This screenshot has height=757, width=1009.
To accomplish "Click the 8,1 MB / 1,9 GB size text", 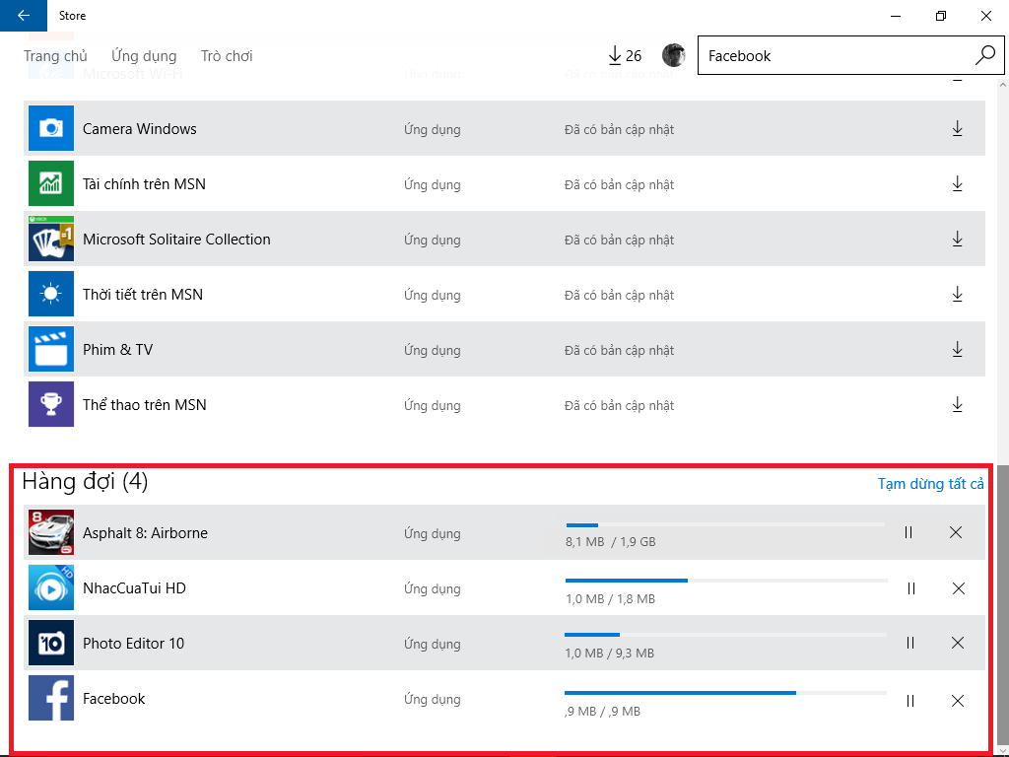I will click(x=611, y=542).
